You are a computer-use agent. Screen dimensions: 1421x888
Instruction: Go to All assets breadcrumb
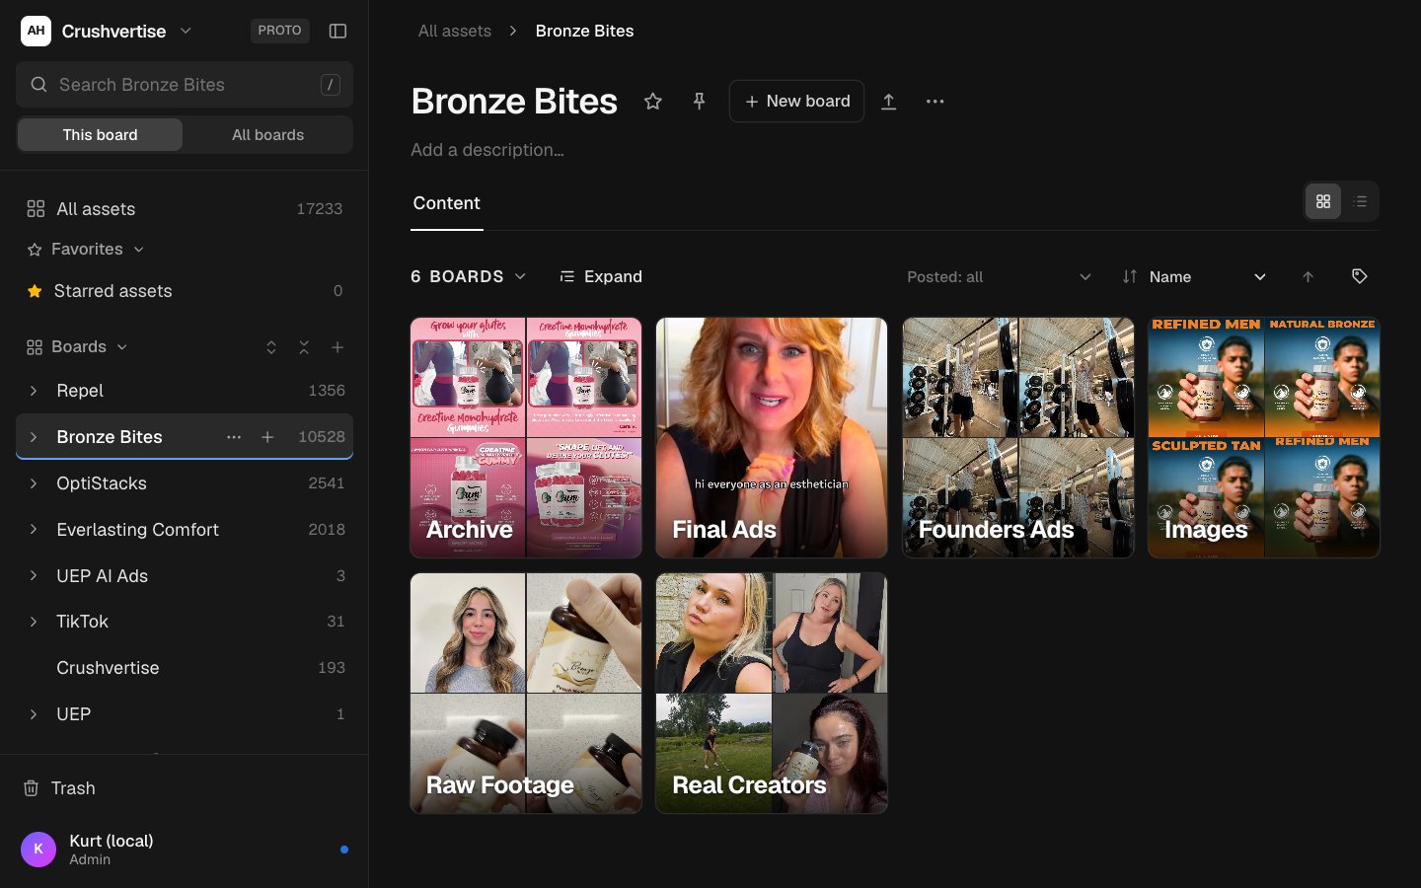coord(455,31)
